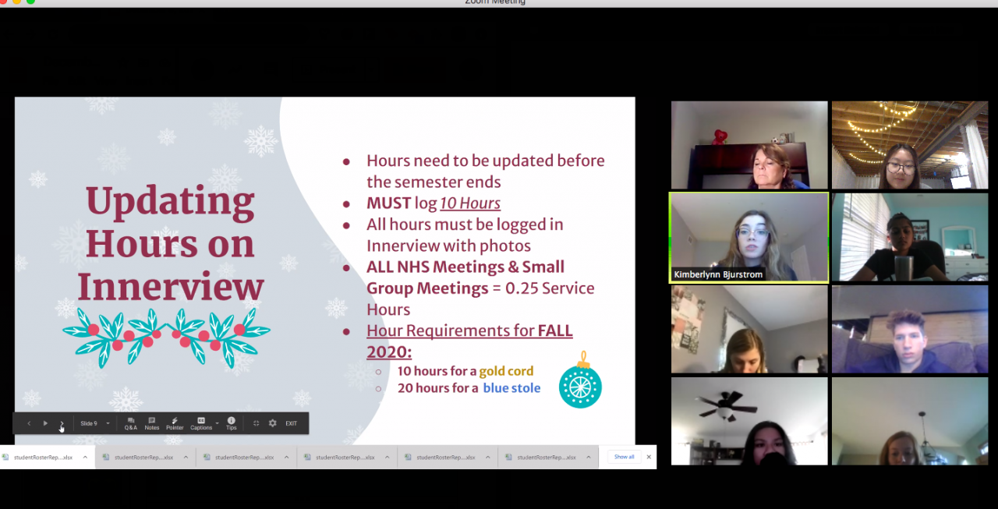Expand the Captions options arrow
998x509 pixels.
click(217, 423)
